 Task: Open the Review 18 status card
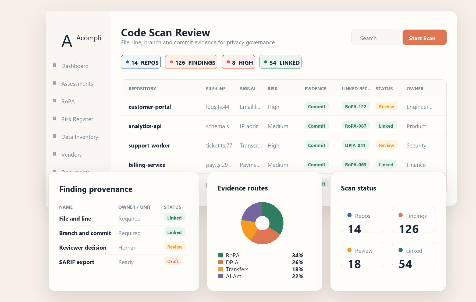(363, 254)
